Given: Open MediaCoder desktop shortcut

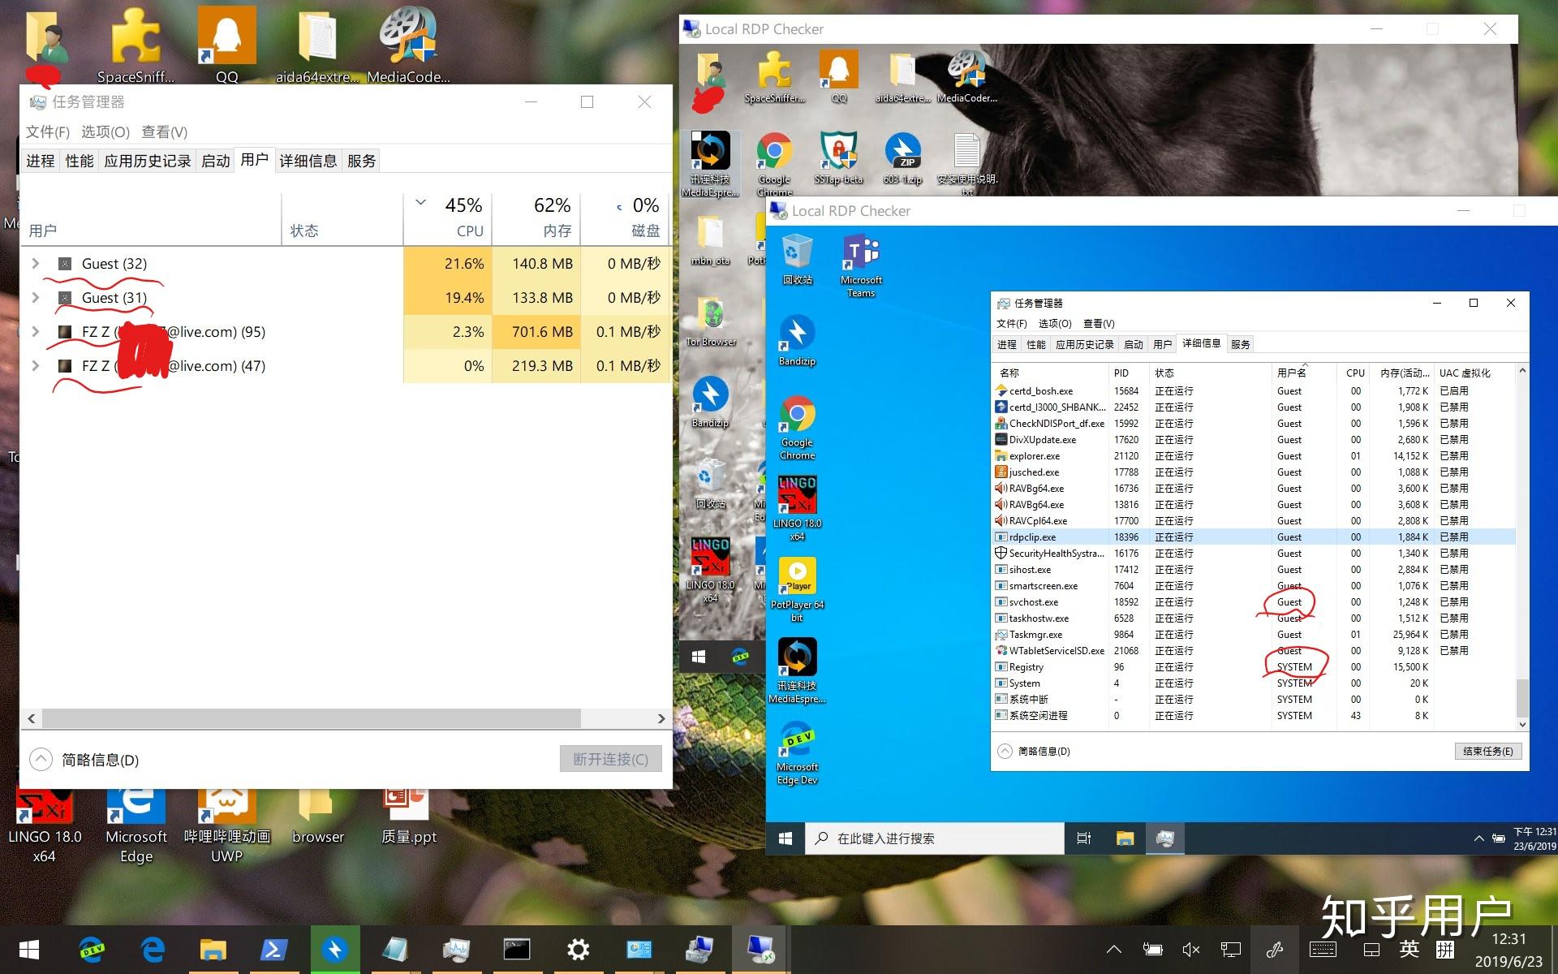Looking at the screenshot, I should tap(408, 45).
